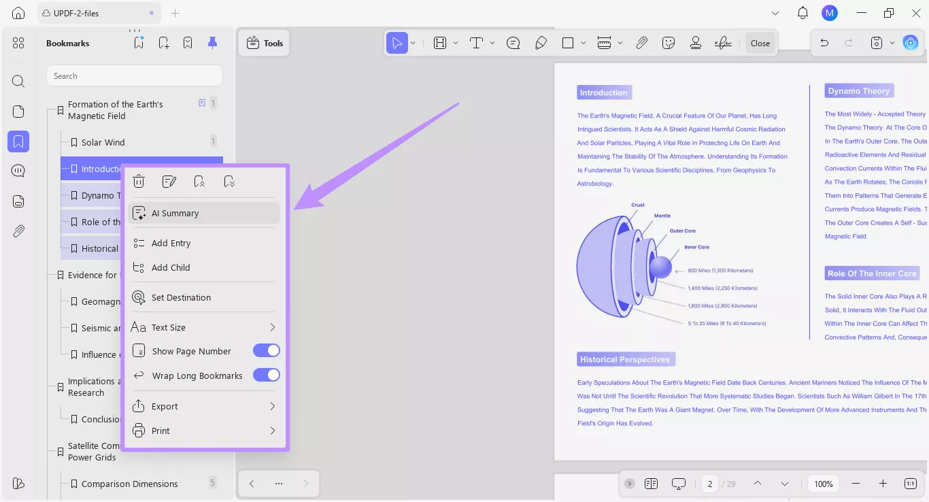Unpin the Bookmarks panel with pin icon
This screenshot has width=929, height=502.
pos(212,43)
